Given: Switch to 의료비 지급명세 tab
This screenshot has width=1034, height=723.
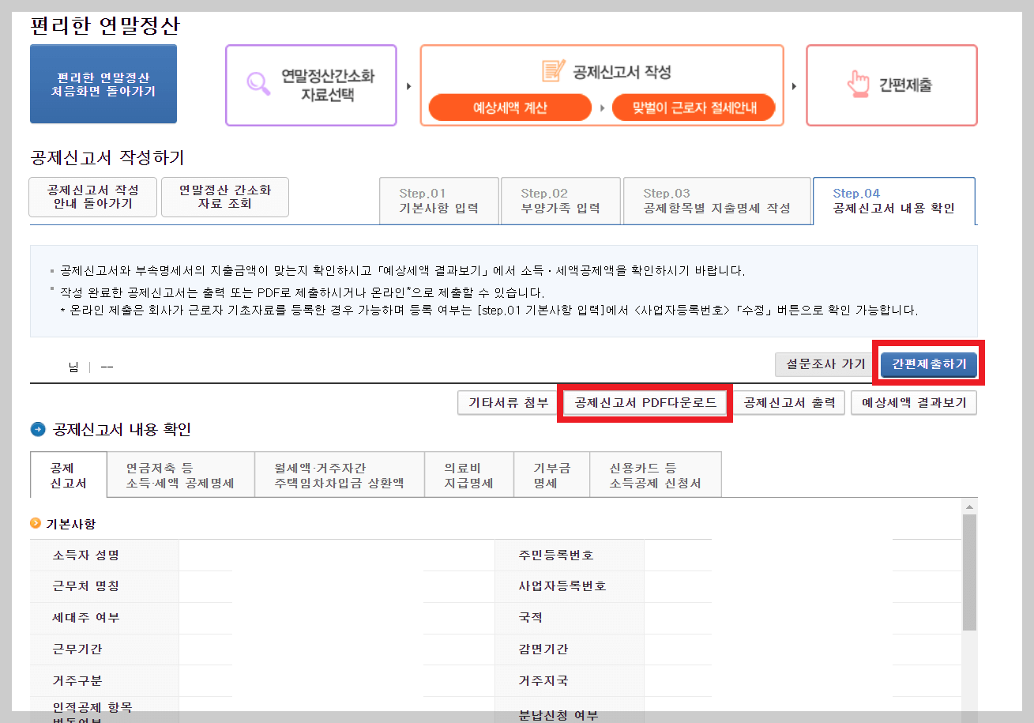Looking at the screenshot, I should pos(469,475).
